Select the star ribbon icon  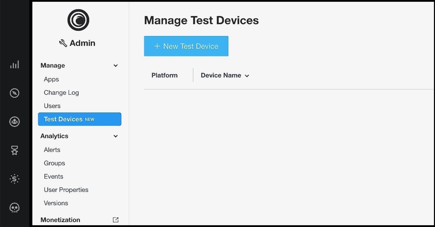coord(15,150)
